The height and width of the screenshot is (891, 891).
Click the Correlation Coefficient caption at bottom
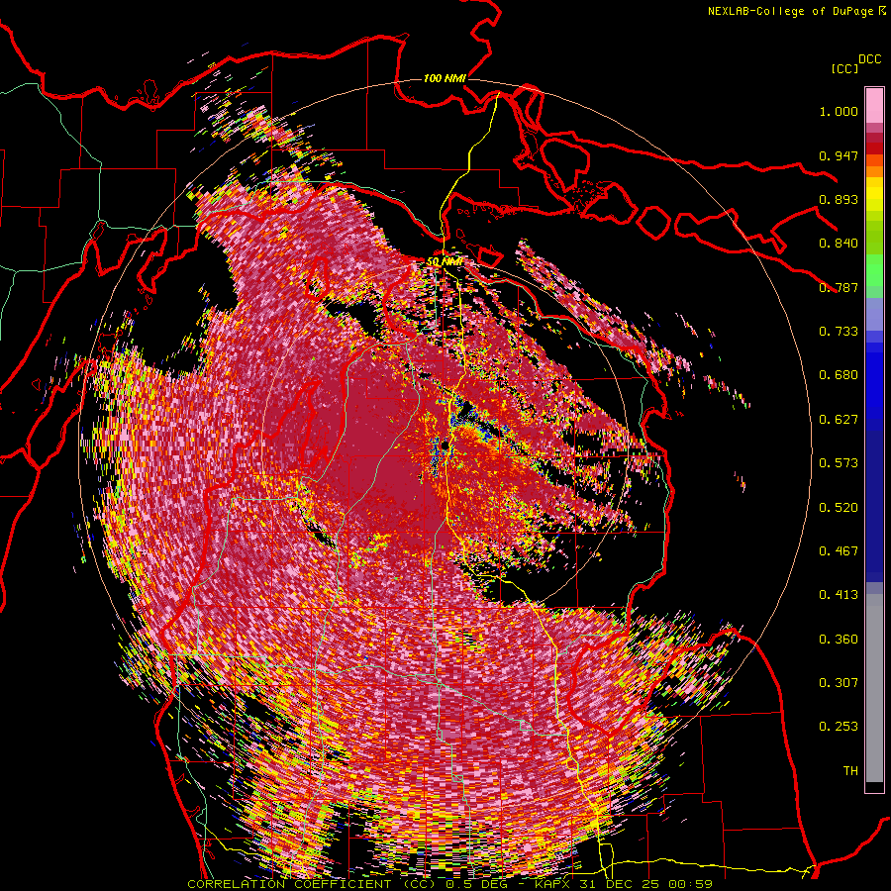point(450,884)
